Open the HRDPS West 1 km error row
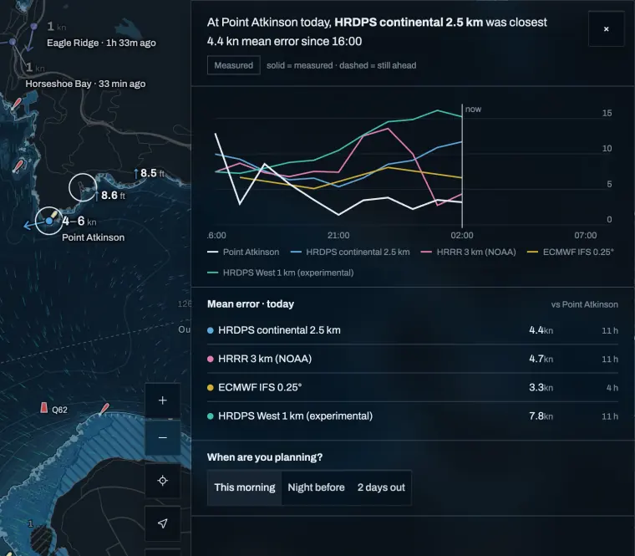 click(412, 416)
